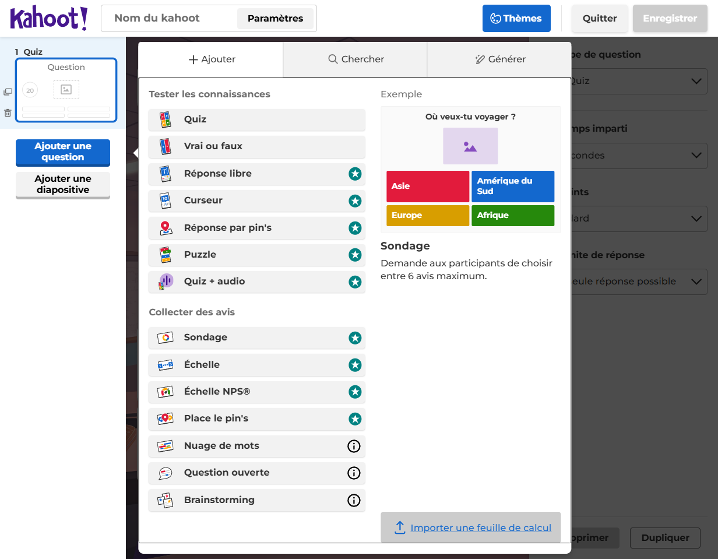718x559 pixels.
Task: Choose Réponse libre question type
Action: (257, 174)
